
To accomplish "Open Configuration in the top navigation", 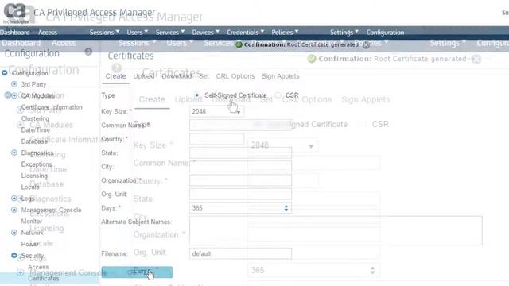I will click(385, 33).
